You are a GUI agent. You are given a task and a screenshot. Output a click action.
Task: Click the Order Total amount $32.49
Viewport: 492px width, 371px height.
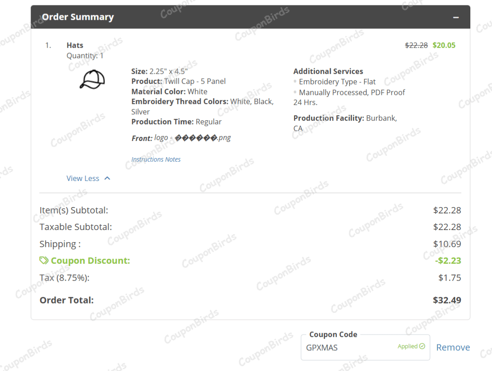point(446,300)
